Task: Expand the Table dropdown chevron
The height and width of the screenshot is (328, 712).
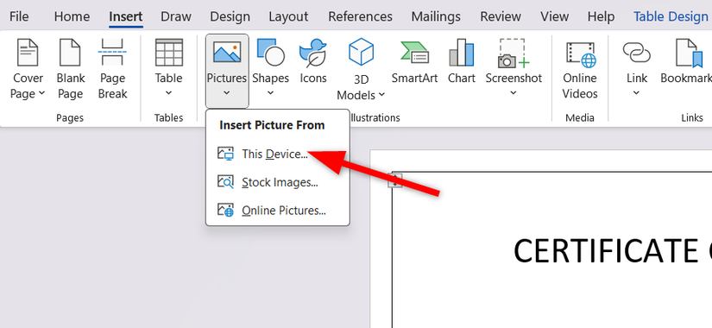Action: 168,93
